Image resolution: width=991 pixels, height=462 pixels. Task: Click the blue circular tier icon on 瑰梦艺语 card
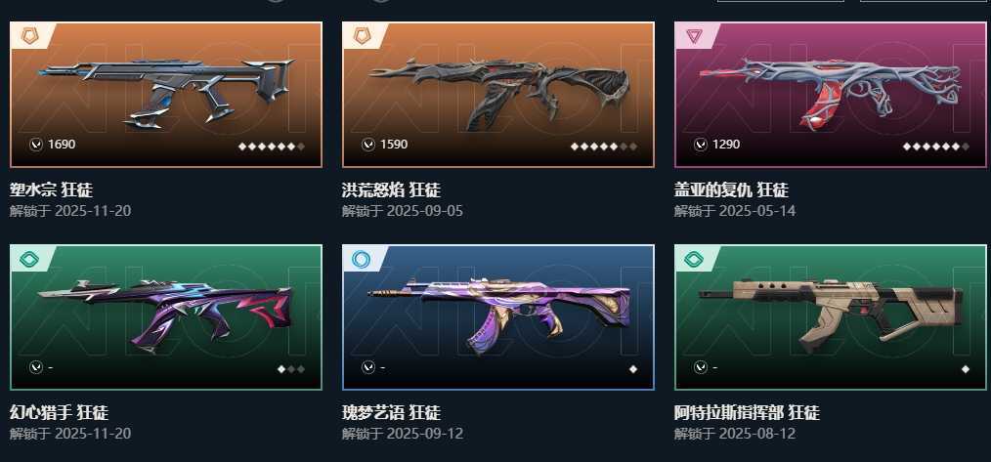(362, 259)
